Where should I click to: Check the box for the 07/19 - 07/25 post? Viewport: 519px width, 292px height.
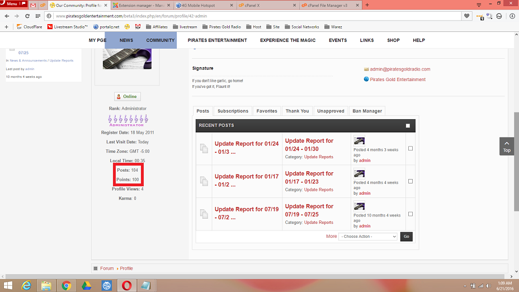[x=411, y=214]
